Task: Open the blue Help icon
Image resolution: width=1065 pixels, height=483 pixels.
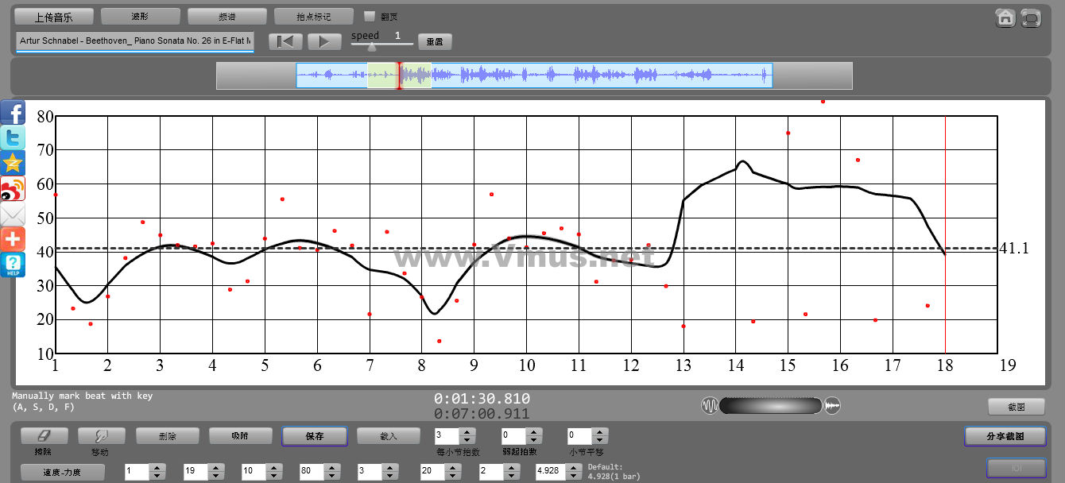Action: (x=13, y=265)
